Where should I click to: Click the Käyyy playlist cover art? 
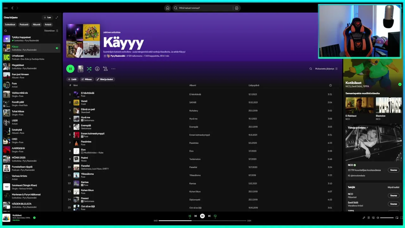point(83,41)
